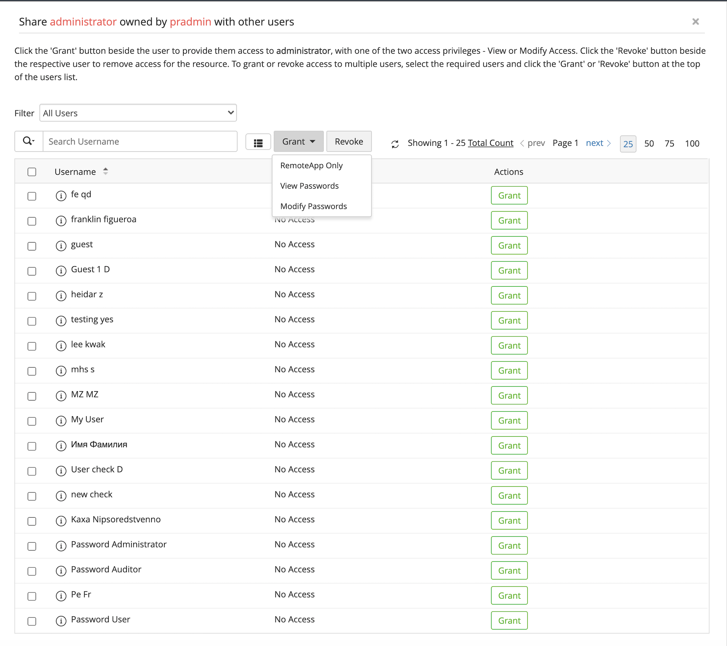The width and height of the screenshot is (727, 646).
Task: Choose View Passwords from Grant menu
Action: [x=309, y=186]
